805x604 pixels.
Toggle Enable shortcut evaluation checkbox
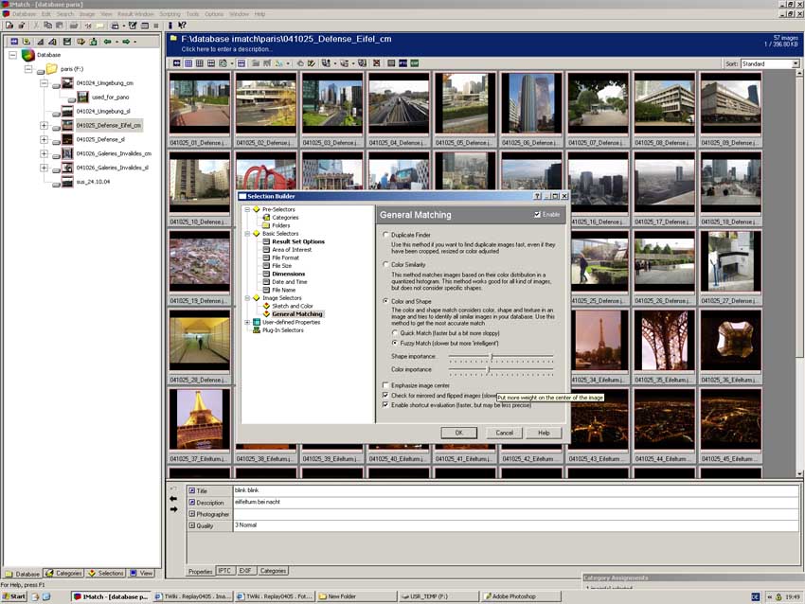[385, 405]
